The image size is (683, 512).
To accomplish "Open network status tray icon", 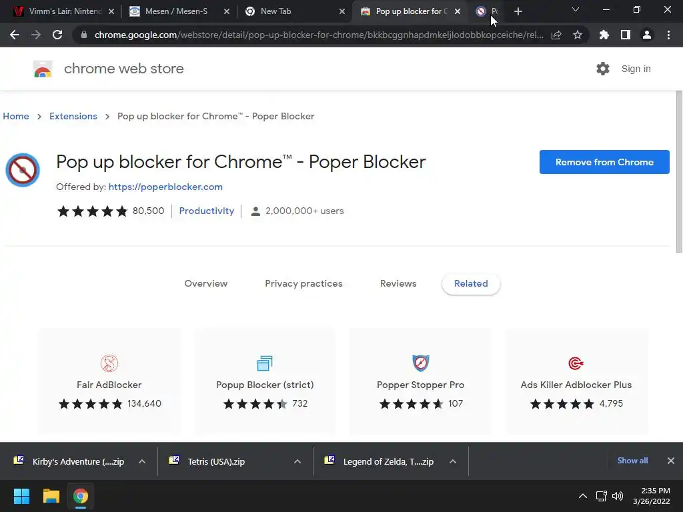I will pos(601,496).
